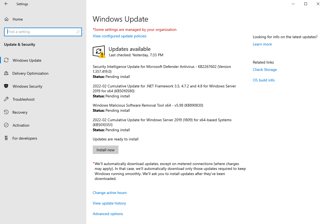Click the Windows Update page heading
Image resolution: width=324 pixels, height=224 pixels.
(x=120, y=19)
